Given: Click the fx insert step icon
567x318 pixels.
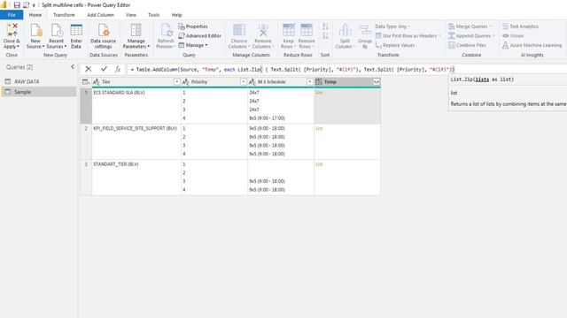Looking at the screenshot, I should 118,69.
